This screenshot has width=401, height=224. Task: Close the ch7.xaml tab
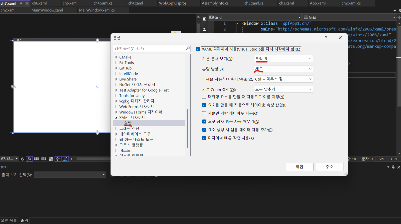click(27, 3)
